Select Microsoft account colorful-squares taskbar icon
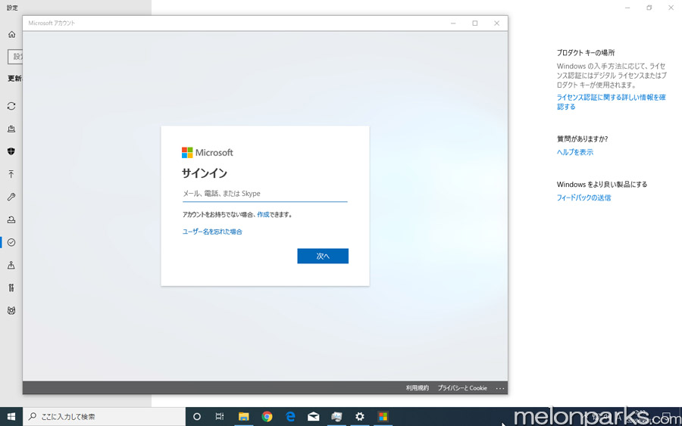 [383, 416]
